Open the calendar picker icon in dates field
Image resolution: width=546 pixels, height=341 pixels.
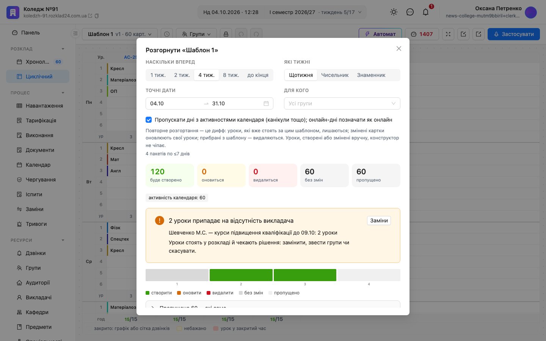tap(266, 103)
